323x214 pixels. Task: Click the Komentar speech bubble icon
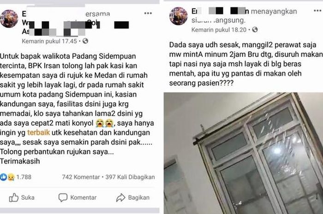click(x=63, y=197)
